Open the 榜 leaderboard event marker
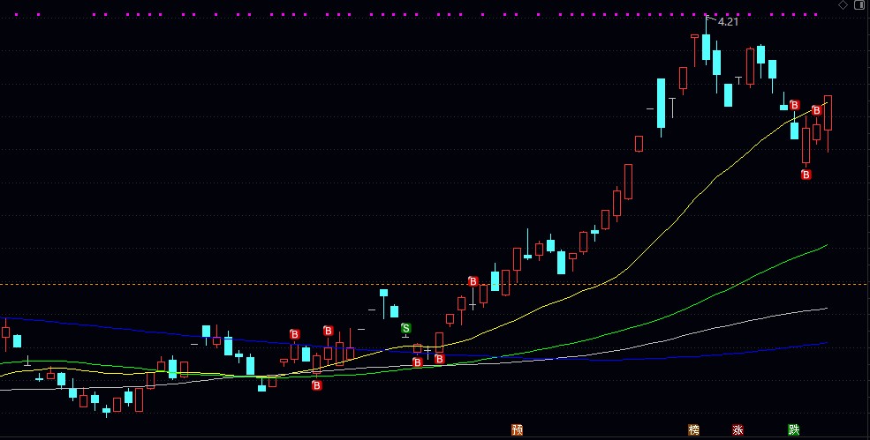 pos(693,429)
